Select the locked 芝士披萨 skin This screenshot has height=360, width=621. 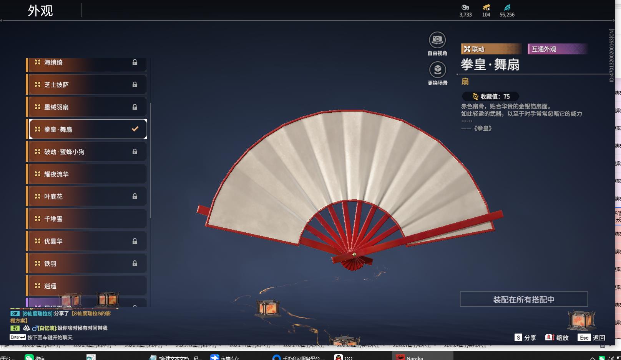click(87, 84)
